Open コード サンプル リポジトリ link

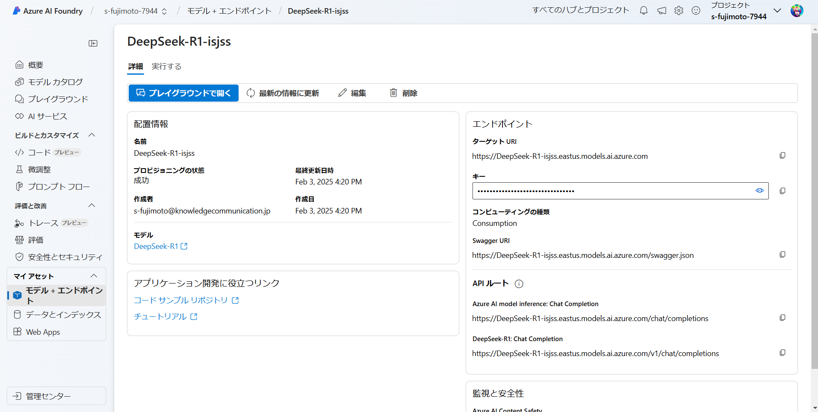[x=186, y=300]
